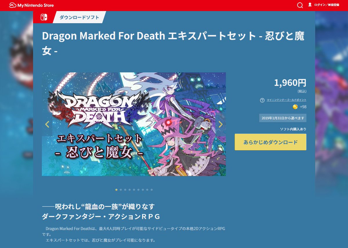Select the ダウンロードソフト tab
The image size is (348, 248).
[x=79, y=17]
